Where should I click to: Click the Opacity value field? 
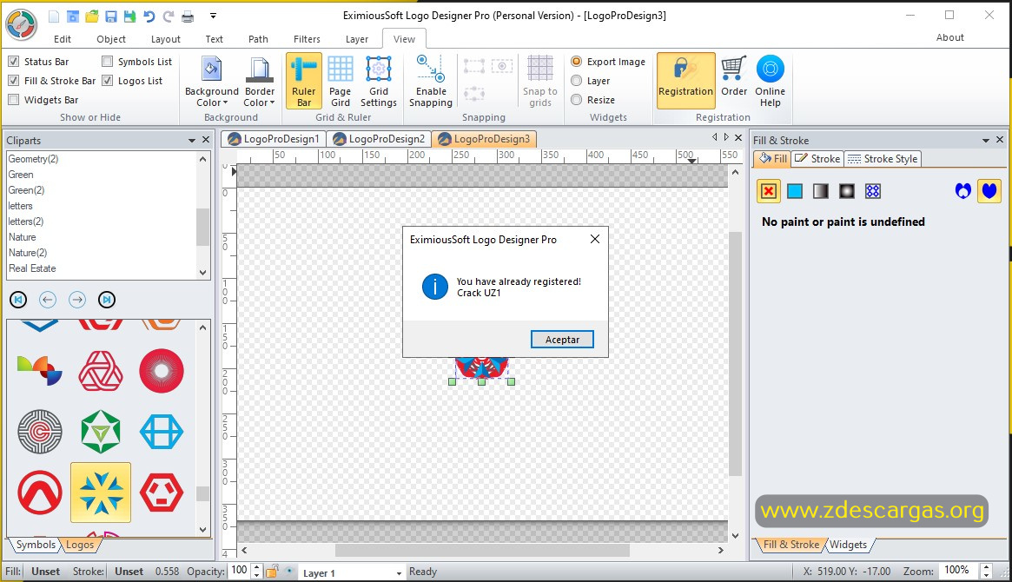coord(240,571)
